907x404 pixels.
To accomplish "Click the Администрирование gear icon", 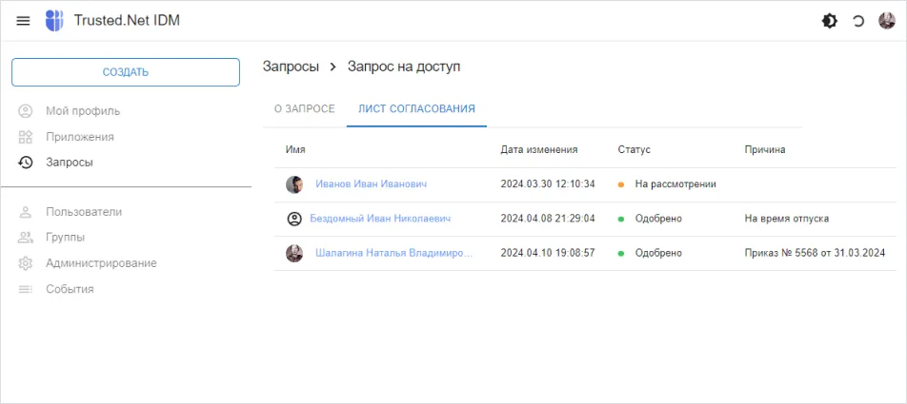I will pyautogui.click(x=27, y=263).
